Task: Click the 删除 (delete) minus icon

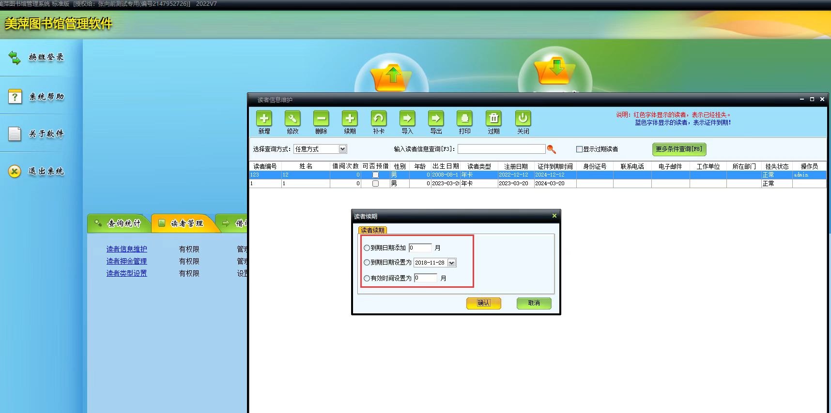Action: pos(321,119)
